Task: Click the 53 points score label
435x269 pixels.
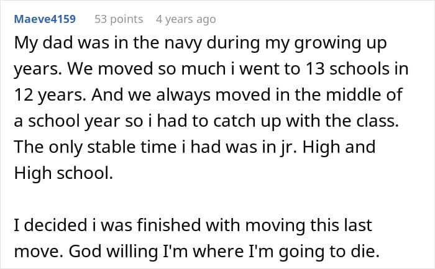Action: tap(119, 19)
